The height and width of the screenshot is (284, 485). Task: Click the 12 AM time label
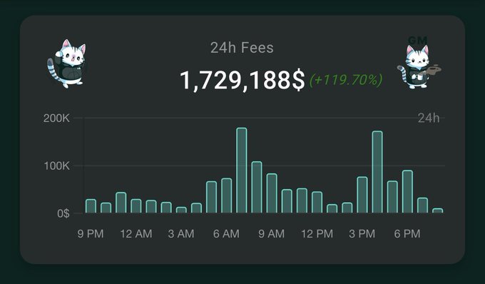(136, 233)
